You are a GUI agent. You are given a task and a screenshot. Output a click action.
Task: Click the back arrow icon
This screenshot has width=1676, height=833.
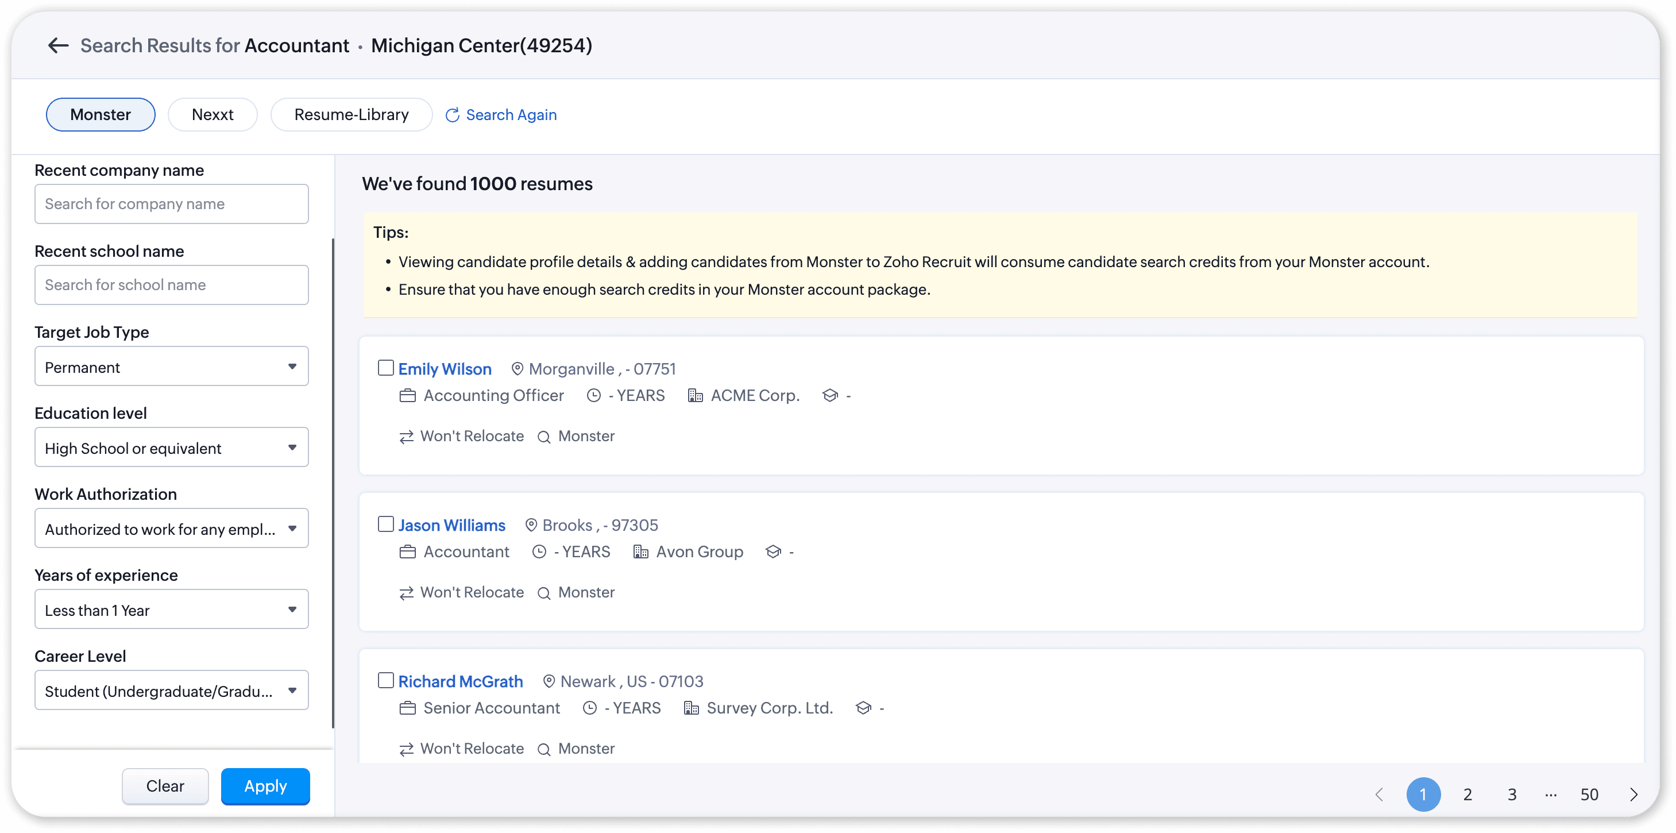59,45
